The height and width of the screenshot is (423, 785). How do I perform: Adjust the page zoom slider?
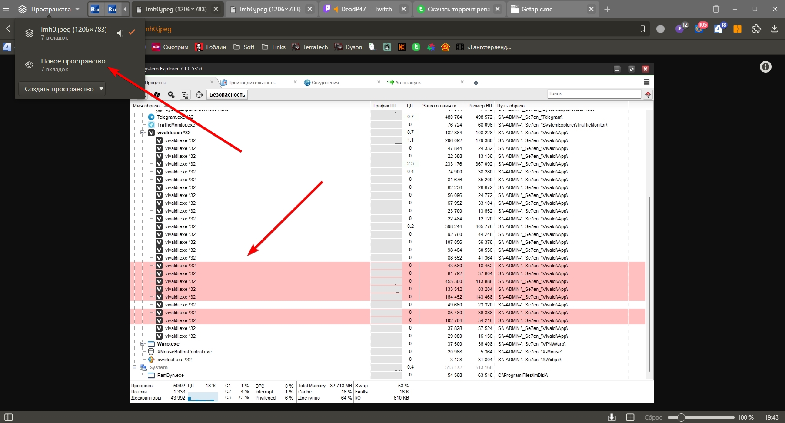(681, 417)
